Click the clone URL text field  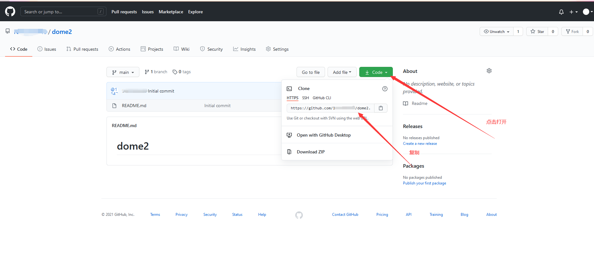(x=330, y=108)
